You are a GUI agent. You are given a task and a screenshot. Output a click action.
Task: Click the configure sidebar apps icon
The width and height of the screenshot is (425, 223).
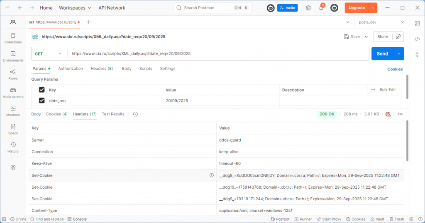point(13,168)
